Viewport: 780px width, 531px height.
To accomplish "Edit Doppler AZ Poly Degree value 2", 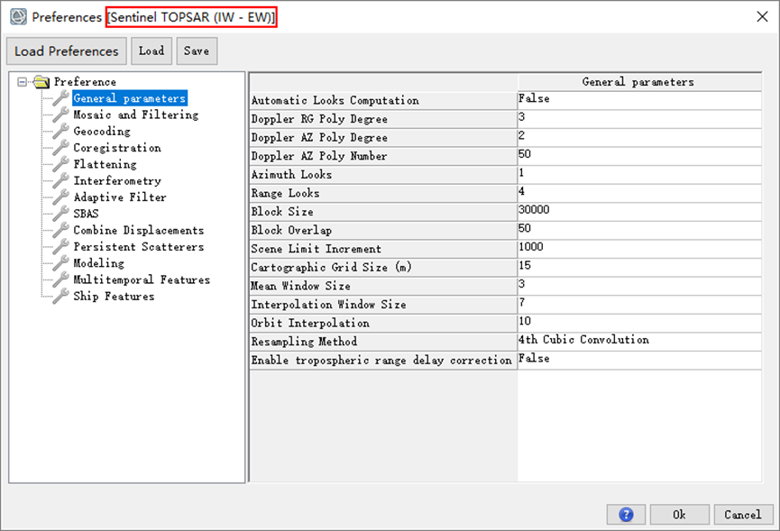I will (x=639, y=137).
